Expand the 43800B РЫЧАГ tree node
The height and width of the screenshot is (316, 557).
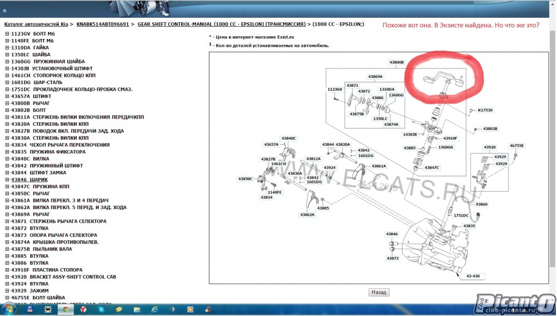point(7,103)
